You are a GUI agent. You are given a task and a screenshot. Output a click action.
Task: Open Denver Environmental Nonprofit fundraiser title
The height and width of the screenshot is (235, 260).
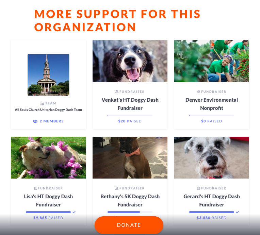pyautogui.click(x=212, y=104)
